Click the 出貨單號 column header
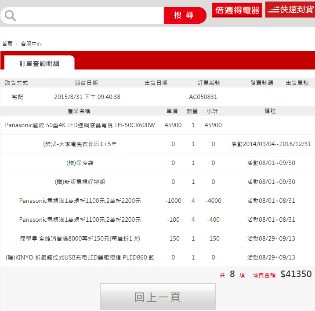 tap(297, 83)
